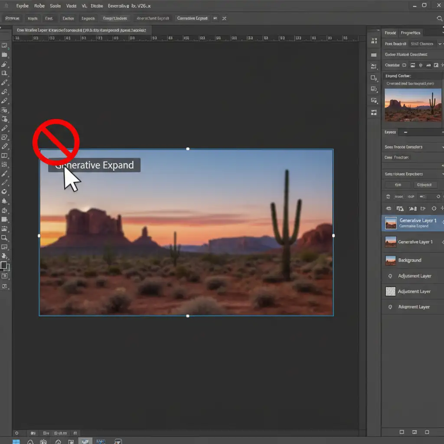Switch to the second tab in the top-right panel
Viewport: 444px width, 444px height.
[x=410, y=33]
